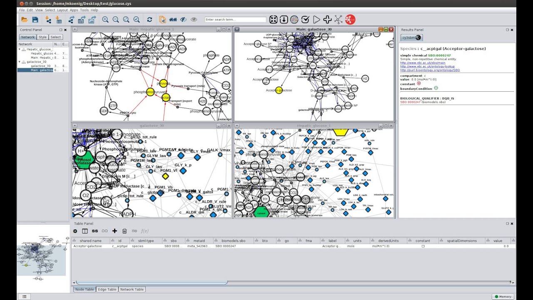Viewport: 533px width, 300px height.
Task: Float the Results Panel window icon
Action: 507,30
